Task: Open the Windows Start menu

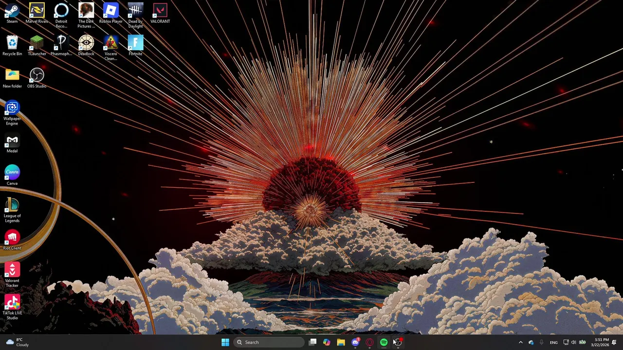Action: (x=225, y=342)
